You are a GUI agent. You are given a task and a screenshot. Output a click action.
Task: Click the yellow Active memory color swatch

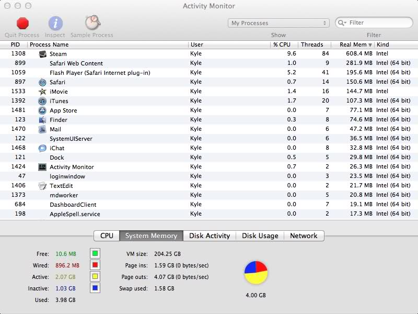pyautogui.click(x=95, y=276)
